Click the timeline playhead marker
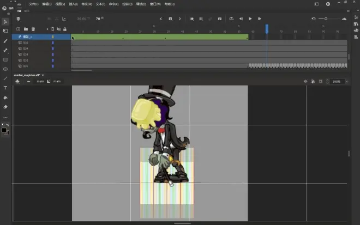The width and height of the screenshot is (360, 225). tap(267, 27)
